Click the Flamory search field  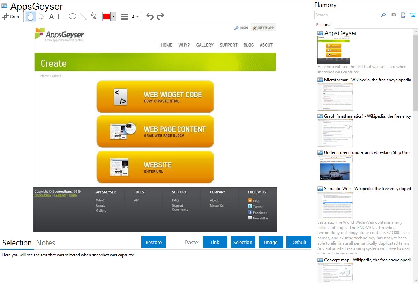click(x=347, y=15)
